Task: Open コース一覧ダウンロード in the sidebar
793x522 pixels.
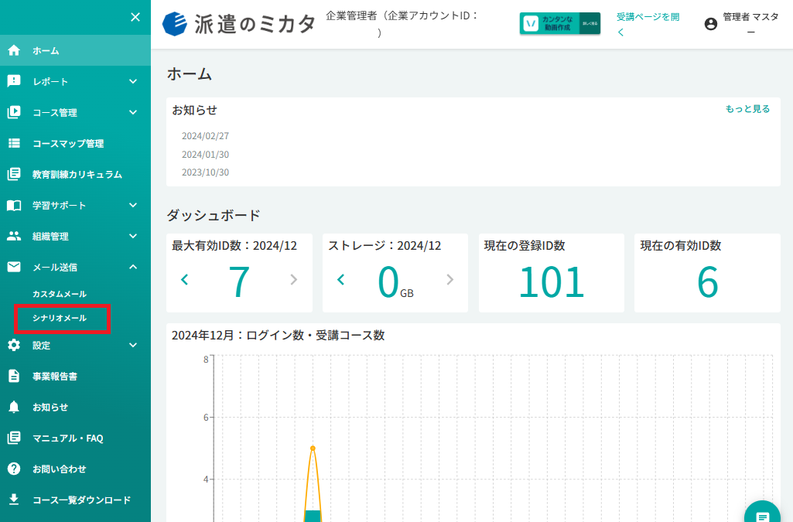Action: coord(75,500)
